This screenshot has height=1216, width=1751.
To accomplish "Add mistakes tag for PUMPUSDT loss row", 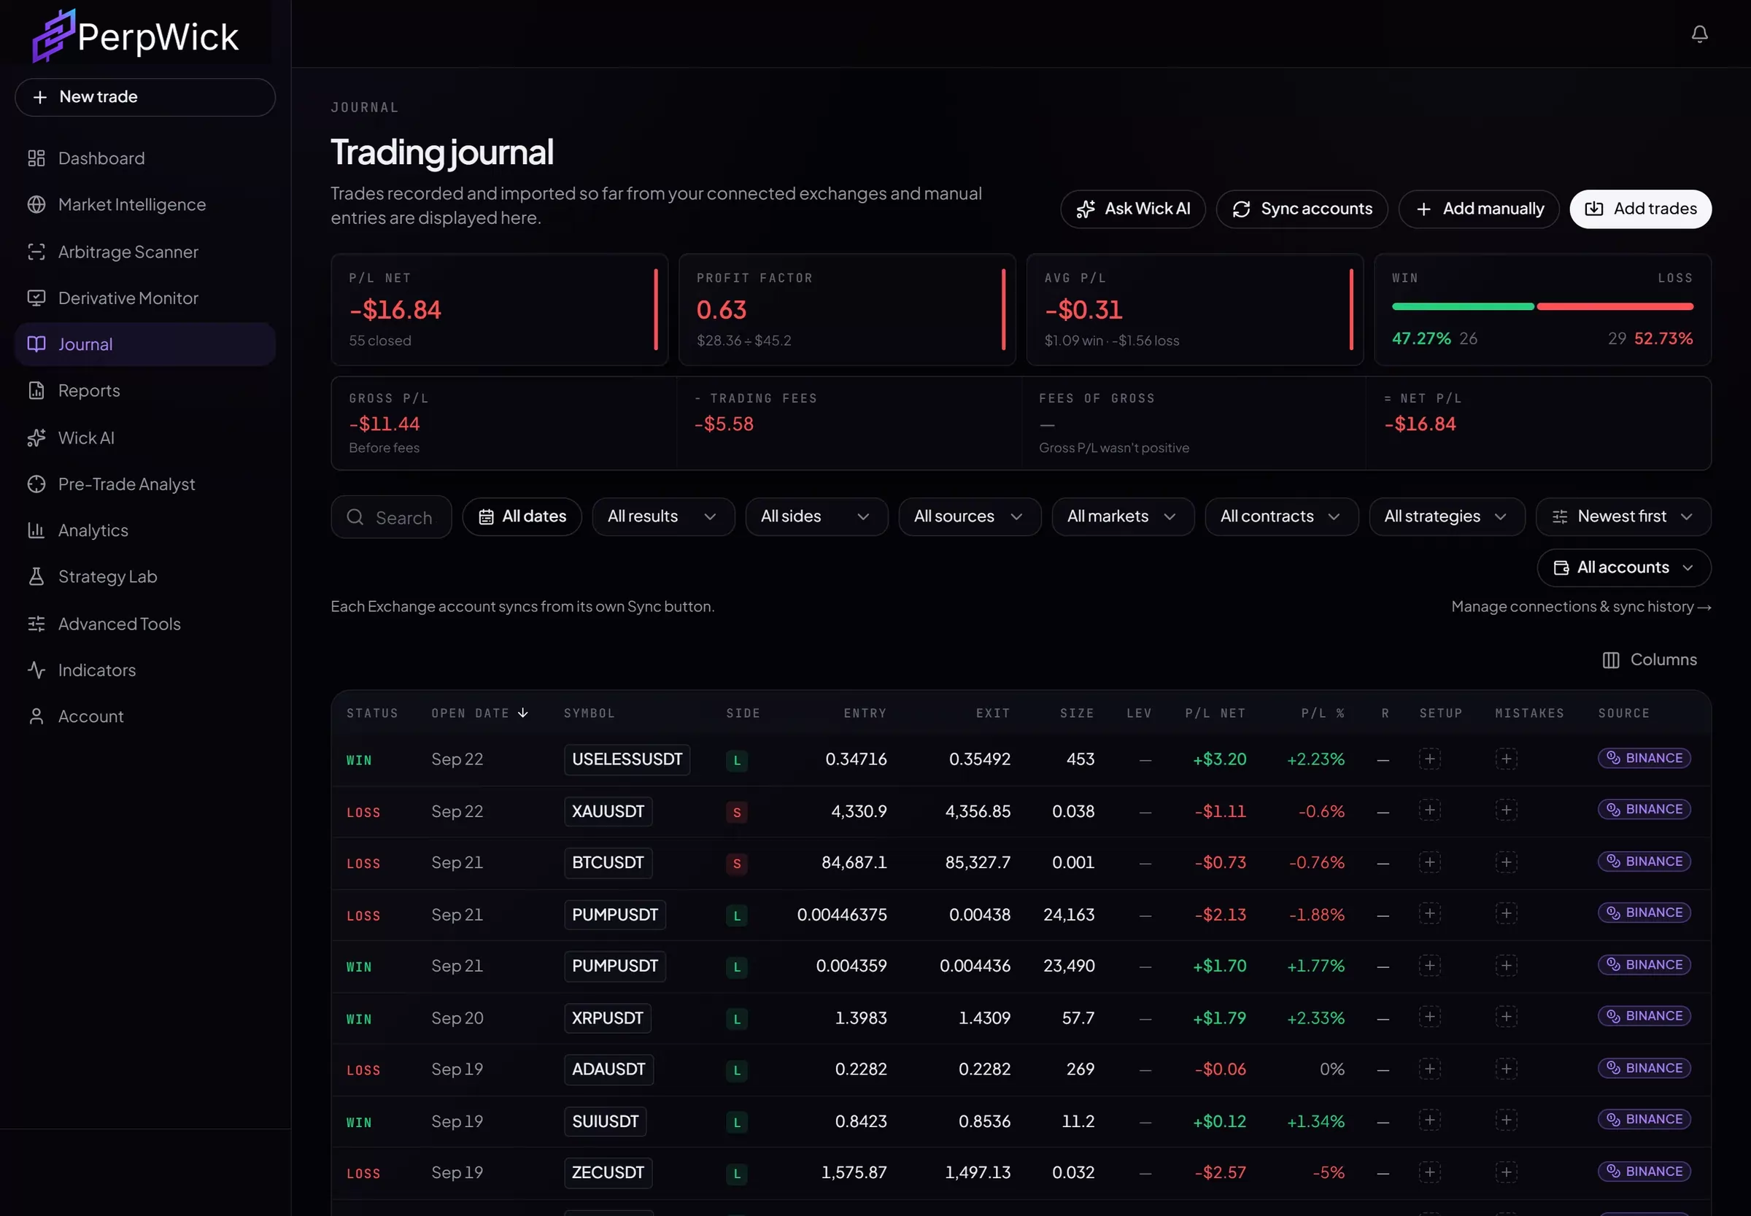I will point(1506,913).
